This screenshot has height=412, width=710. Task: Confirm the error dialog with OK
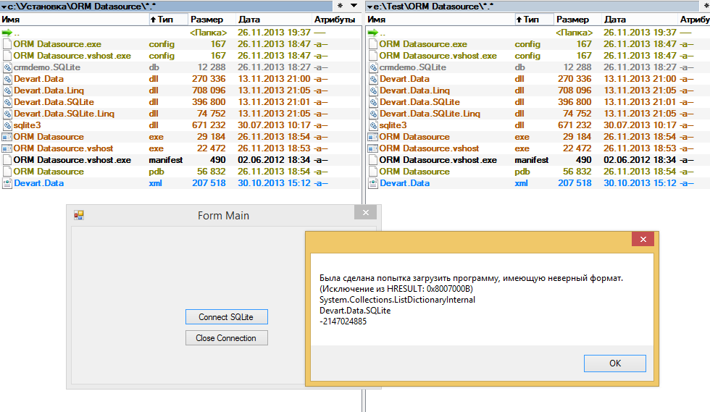pyautogui.click(x=615, y=363)
